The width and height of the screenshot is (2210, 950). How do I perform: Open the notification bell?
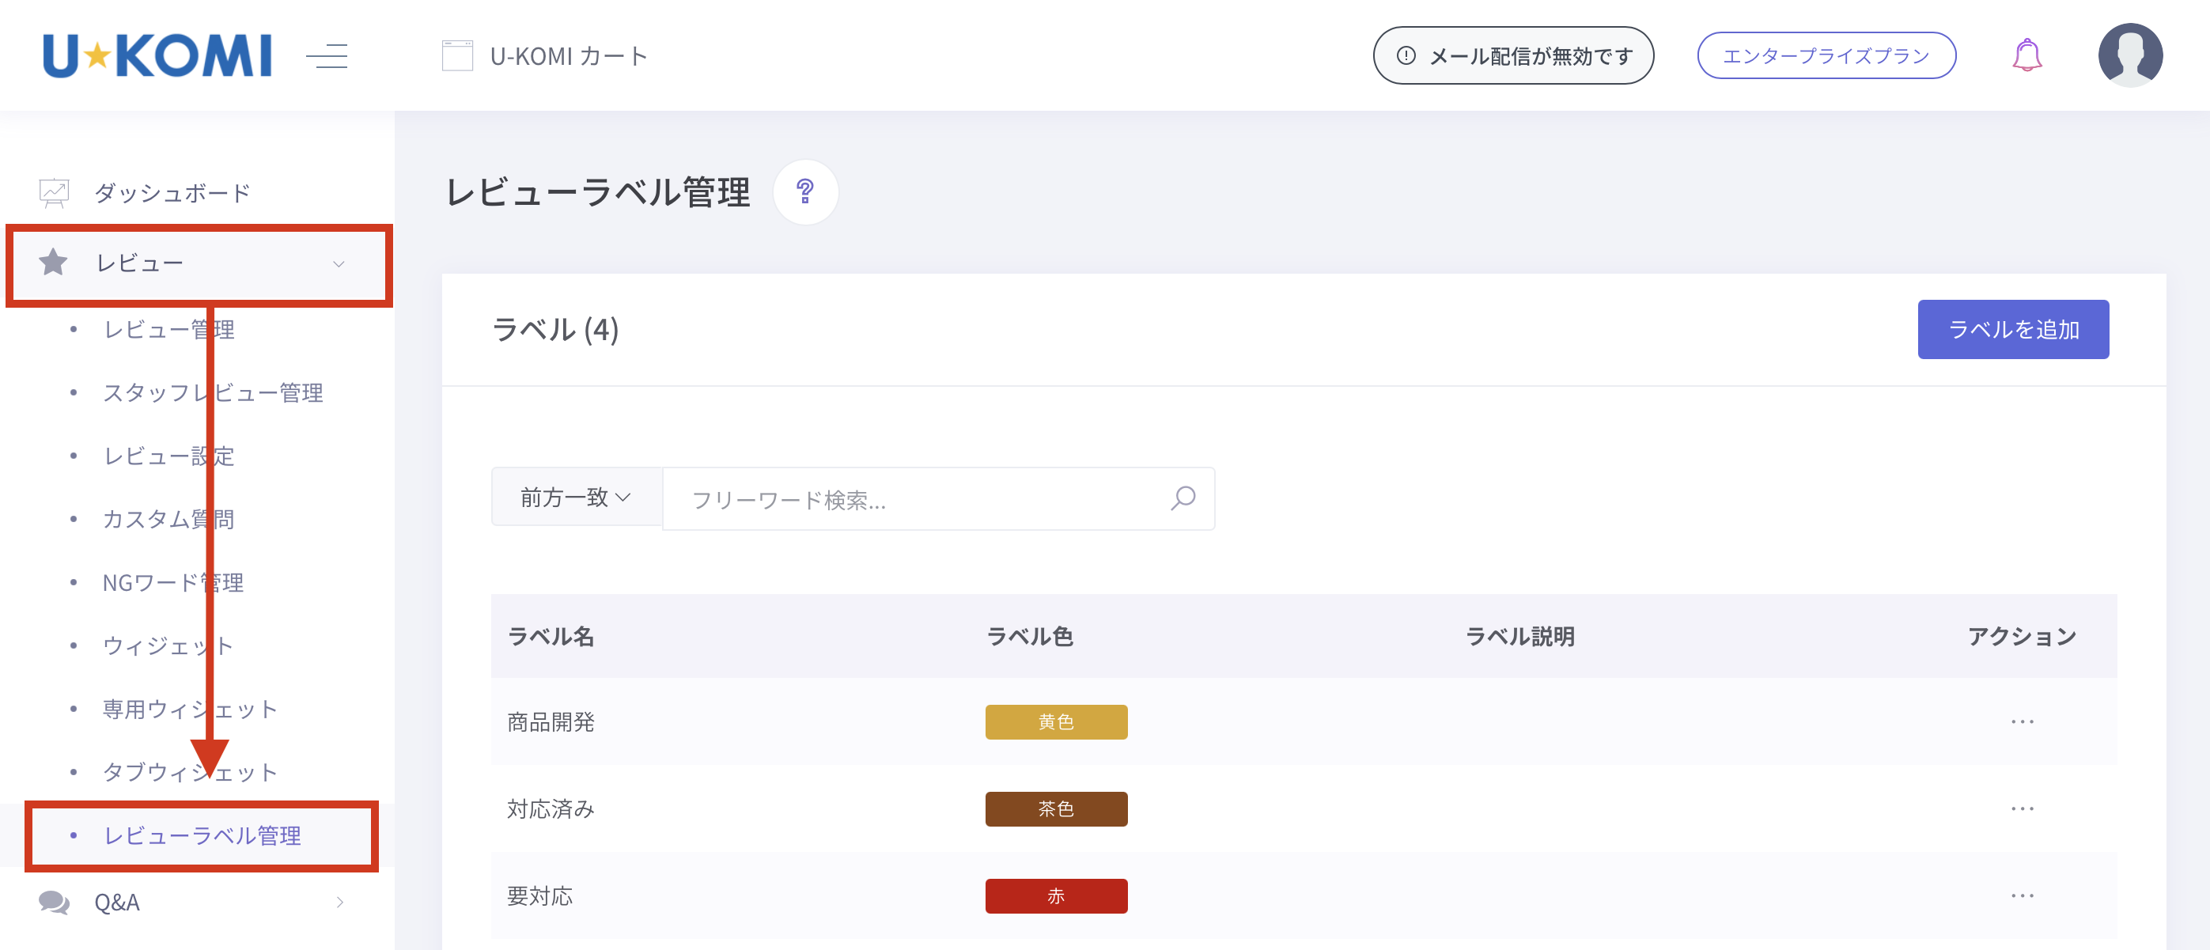pyautogui.click(x=2026, y=56)
